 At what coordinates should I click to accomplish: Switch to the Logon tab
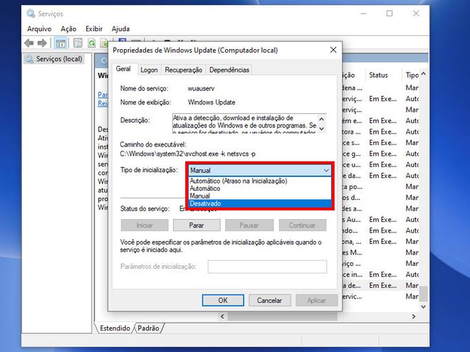[x=149, y=70]
